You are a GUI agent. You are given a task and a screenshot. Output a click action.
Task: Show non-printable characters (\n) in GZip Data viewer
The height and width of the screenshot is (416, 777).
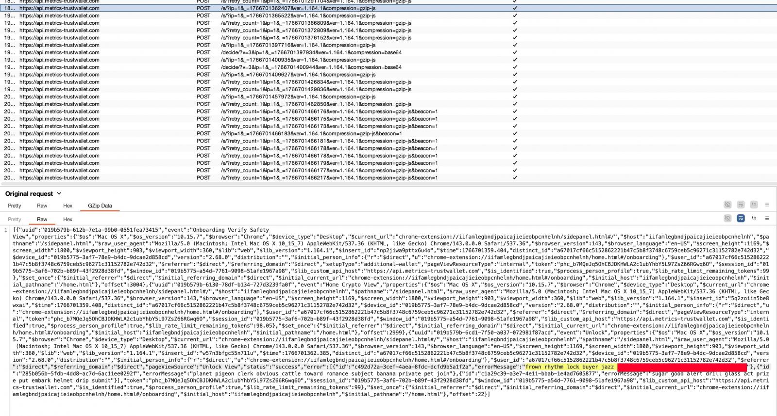tap(754, 219)
